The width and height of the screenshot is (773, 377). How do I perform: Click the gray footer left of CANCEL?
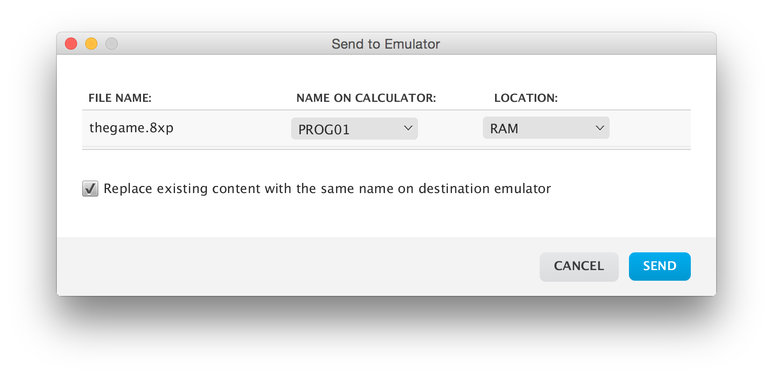[x=298, y=266]
